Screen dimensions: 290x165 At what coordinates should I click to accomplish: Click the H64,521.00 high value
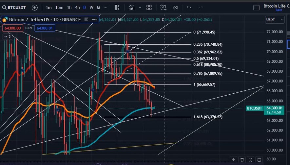pos(128,19)
